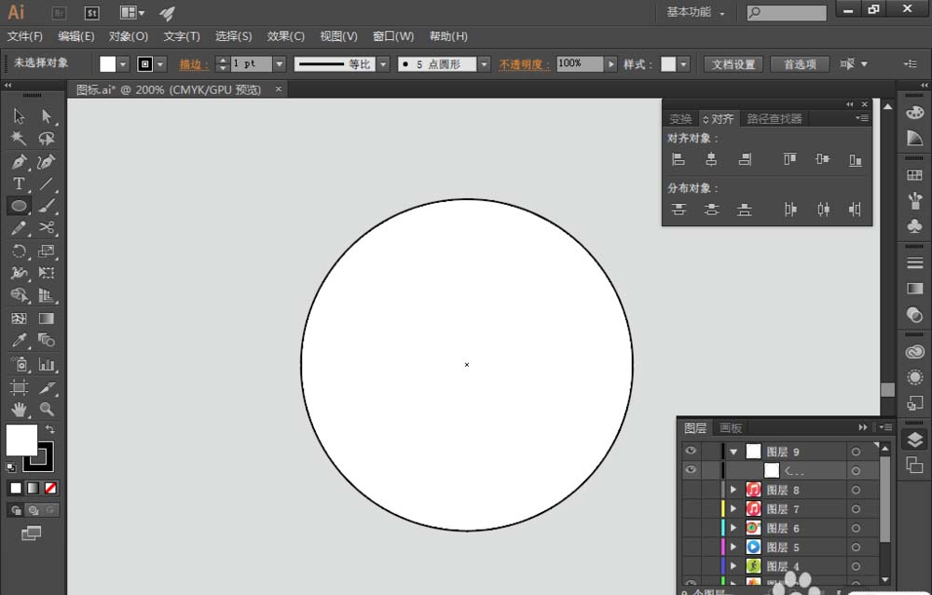This screenshot has height=595, width=932.
Task: Swap fill and stroke colors
Action: [50, 428]
